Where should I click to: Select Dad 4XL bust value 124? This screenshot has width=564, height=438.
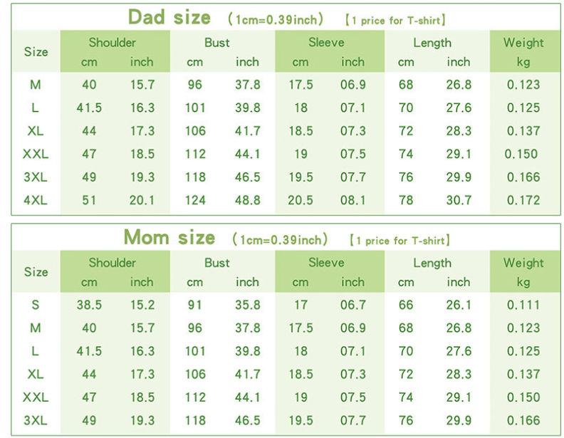(x=195, y=200)
